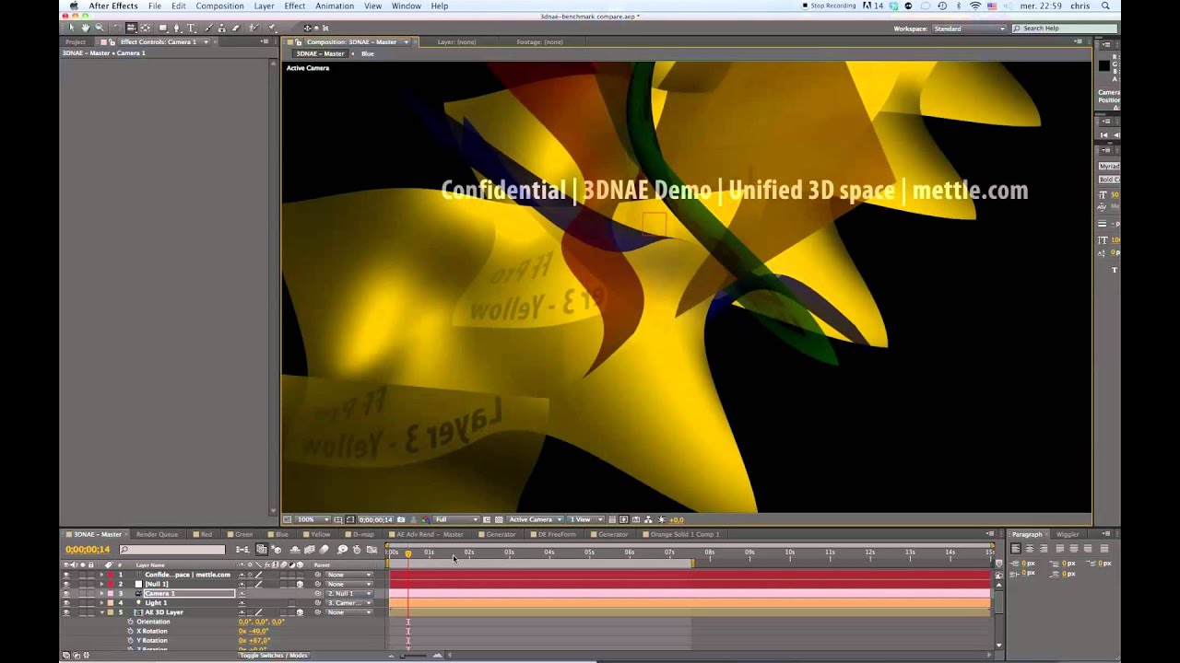Expand the Light 1 layer properties
This screenshot has height=663, width=1180.
pos(101,602)
